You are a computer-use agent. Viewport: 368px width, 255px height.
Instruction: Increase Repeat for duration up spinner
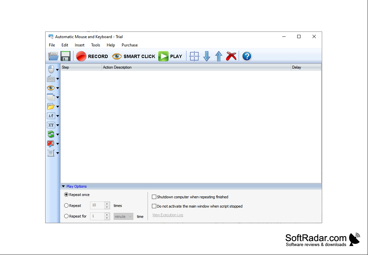tap(107, 215)
